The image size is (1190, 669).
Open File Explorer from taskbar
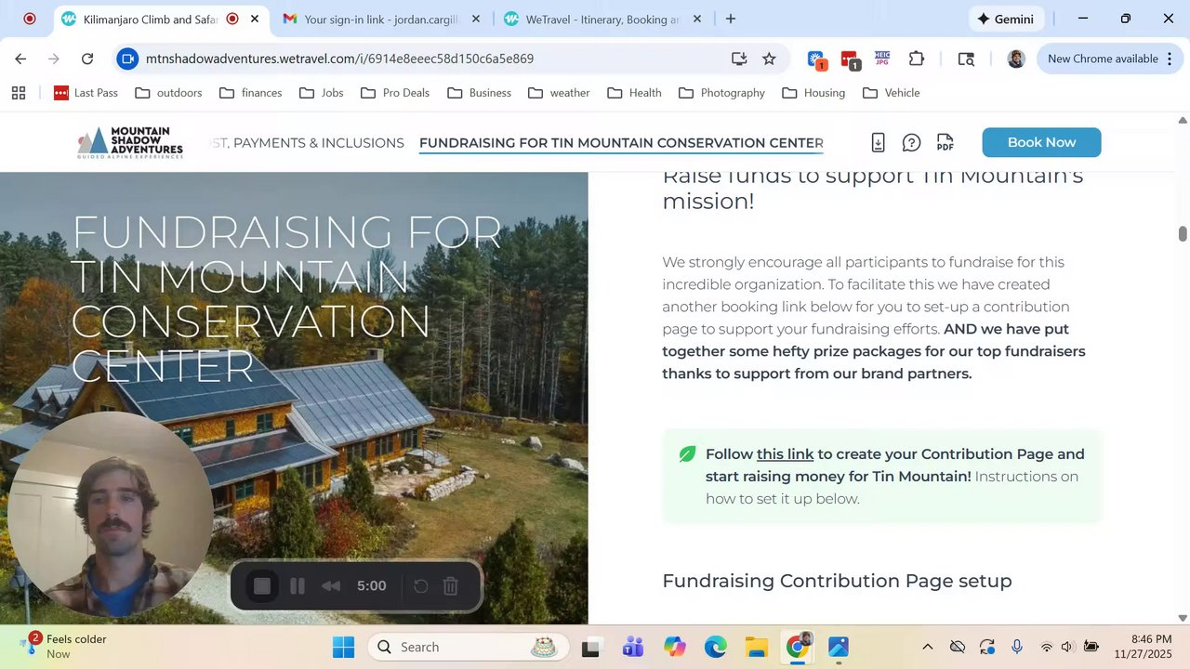pos(756,647)
